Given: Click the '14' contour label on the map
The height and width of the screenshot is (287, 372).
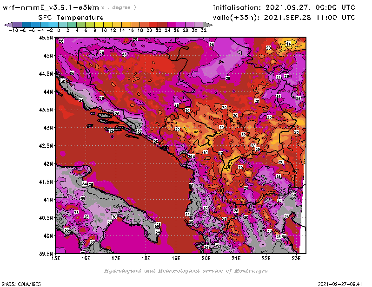Looking at the screenshot, I should coord(288,44).
